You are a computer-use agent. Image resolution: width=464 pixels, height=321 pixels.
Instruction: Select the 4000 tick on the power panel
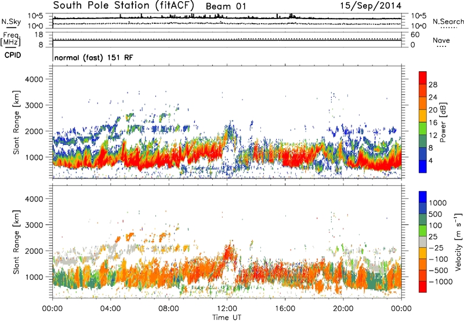34,79
